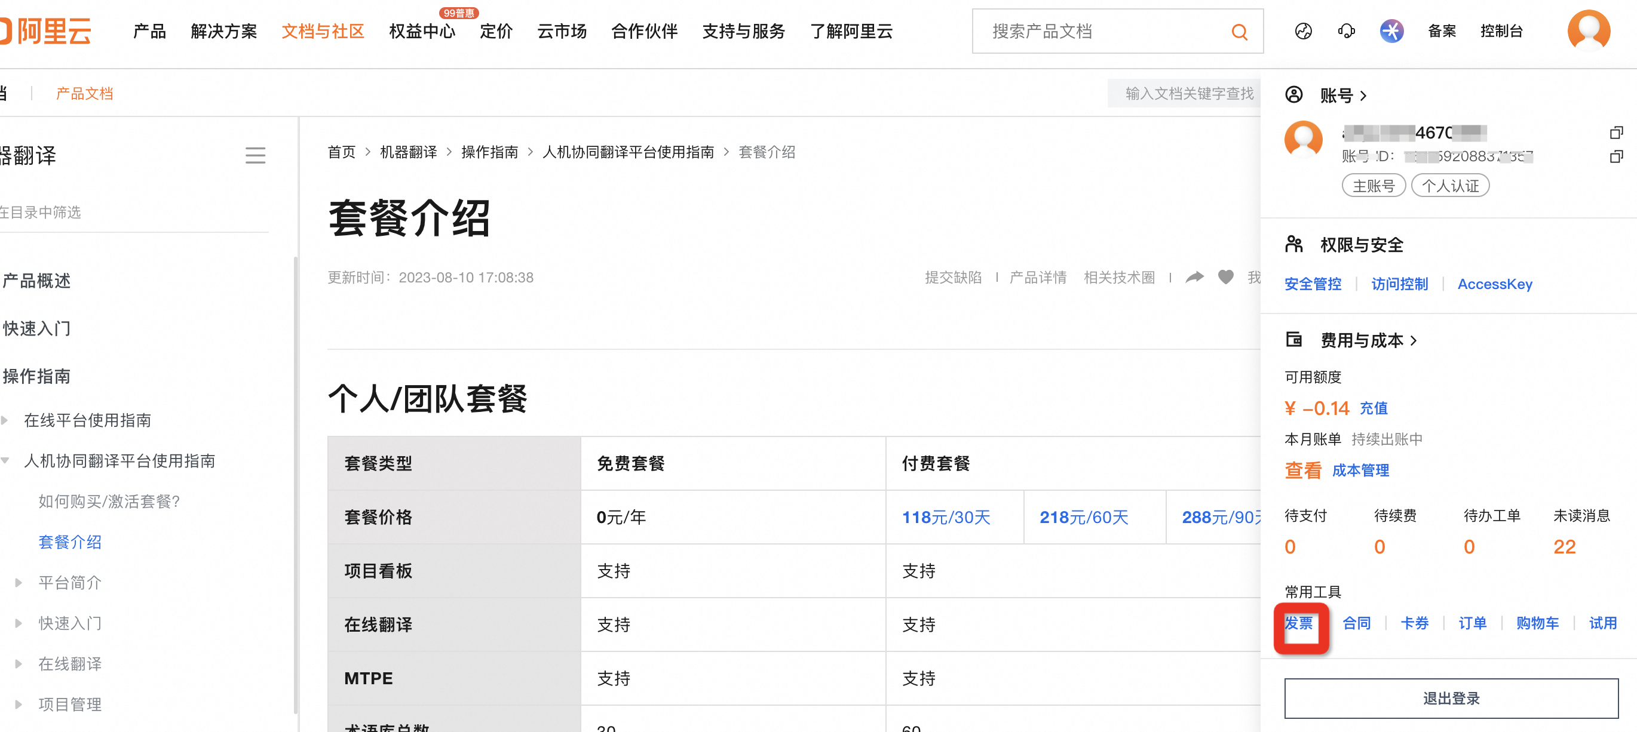Copy the account ID with copy icon

pos(1616,156)
